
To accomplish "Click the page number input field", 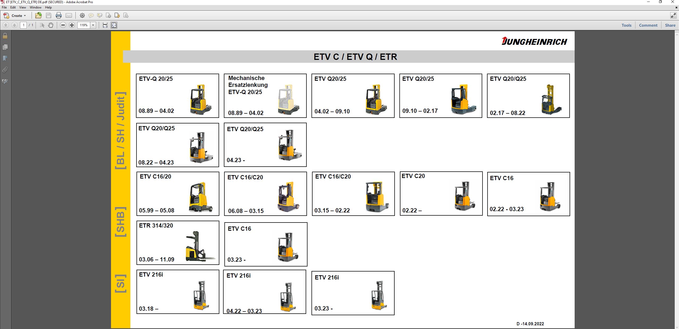I will [x=23, y=25].
